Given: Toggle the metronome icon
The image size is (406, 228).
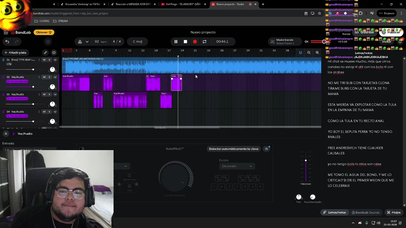Looking at the screenshot, I should pos(80,41).
